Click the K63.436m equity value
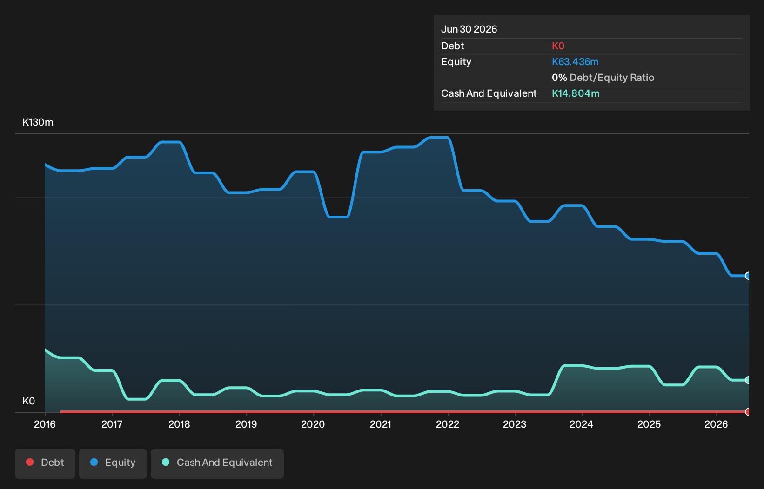 [x=575, y=62]
